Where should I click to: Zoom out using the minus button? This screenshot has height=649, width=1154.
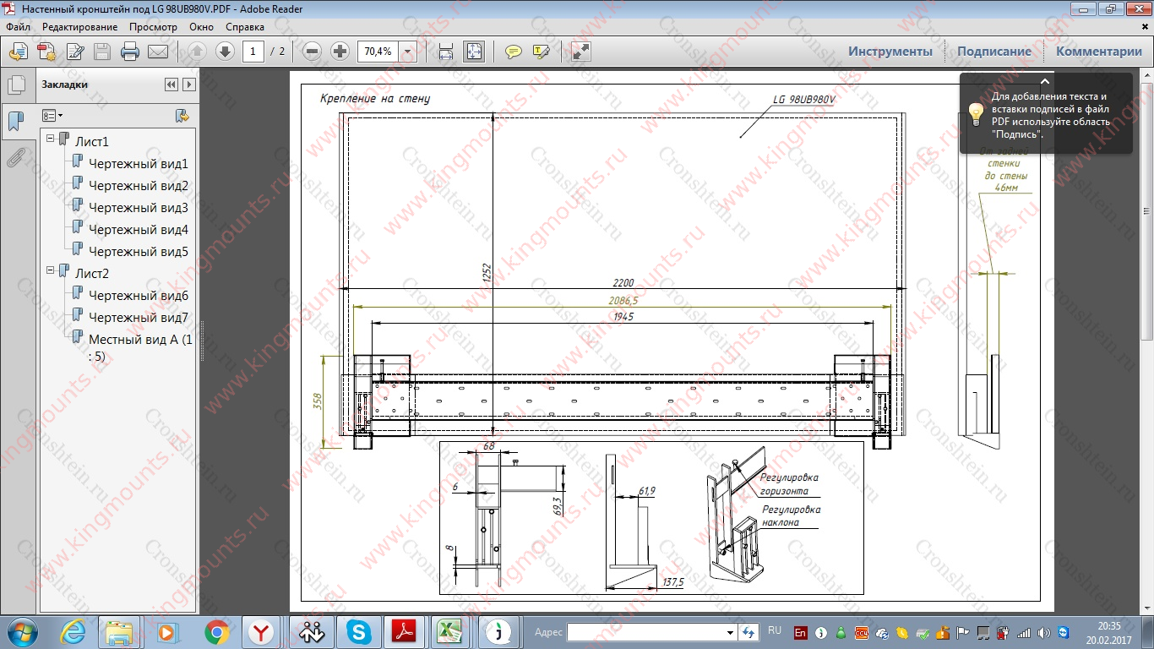[x=312, y=52]
